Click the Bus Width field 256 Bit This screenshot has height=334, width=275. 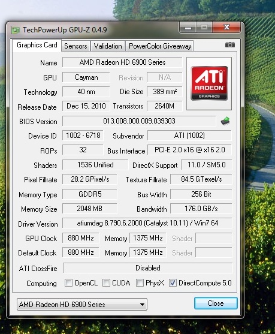(201, 194)
